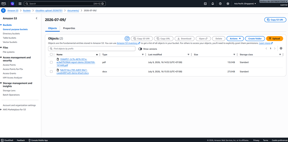The height and width of the screenshot is (142, 288).
Task: Go to clouddoc-upload-20260701 breadcrumb
Action: [x=49, y=10]
